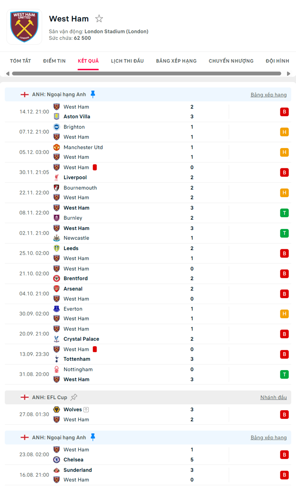Image resolution: width=296 pixels, height=487 pixels.
Task: Click the Wolves team crest
Action: click(56, 409)
